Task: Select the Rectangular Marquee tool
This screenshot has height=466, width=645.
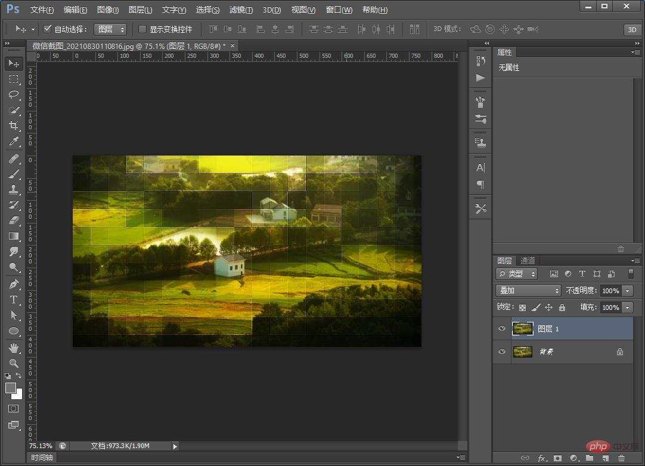Action: pos(14,79)
